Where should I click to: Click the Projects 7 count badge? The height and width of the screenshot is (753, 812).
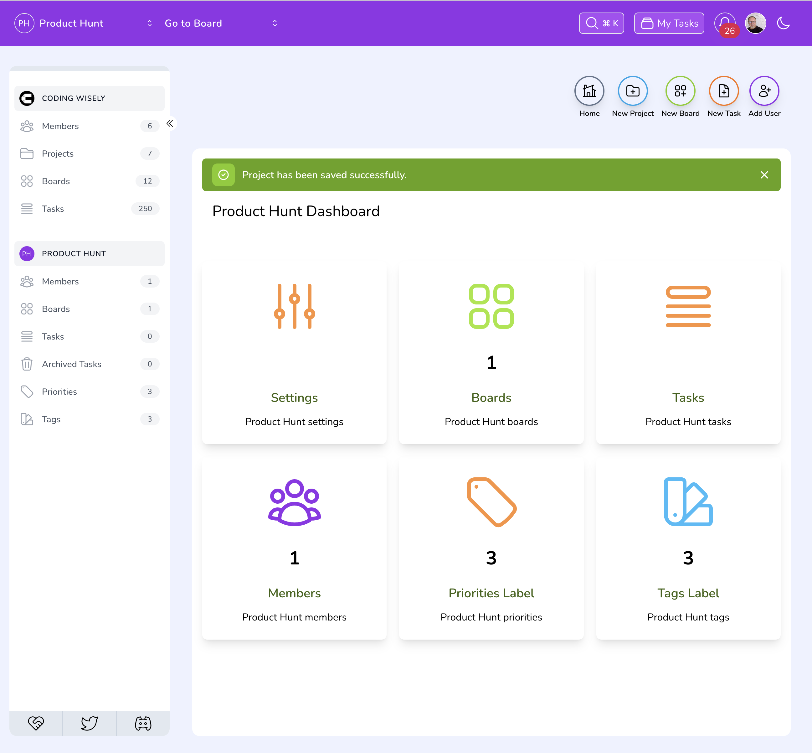tap(149, 153)
